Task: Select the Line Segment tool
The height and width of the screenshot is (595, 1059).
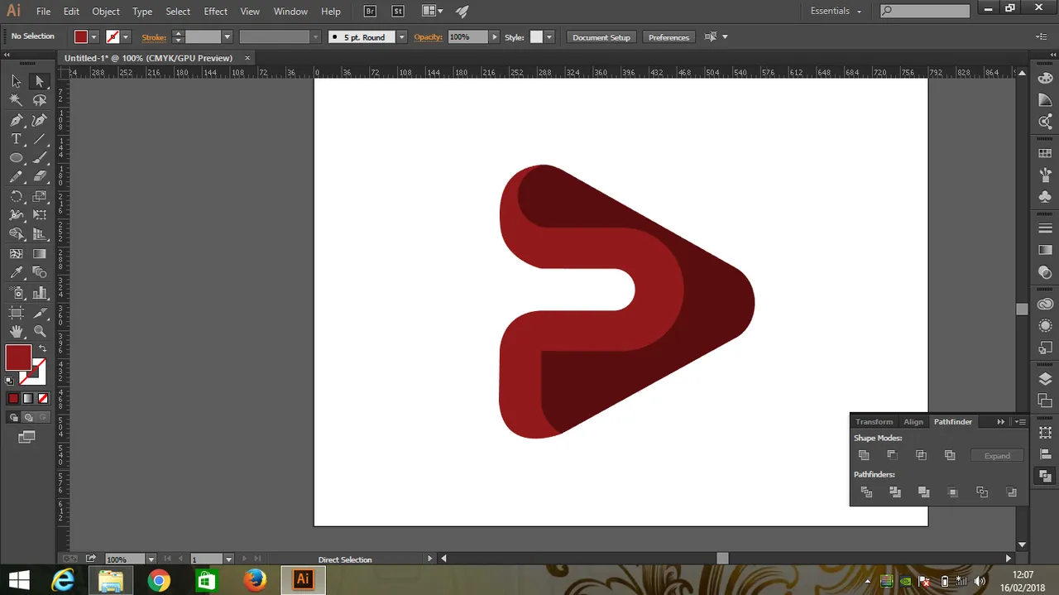Action: [x=39, y=139]
